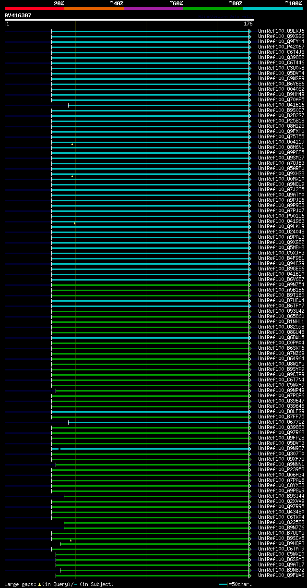Open hit UniRef100_Q39882
307x588 pixels.
tap(281, 57)
